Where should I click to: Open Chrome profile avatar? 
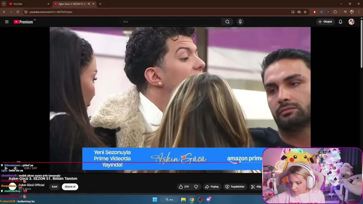coord(352,12)
